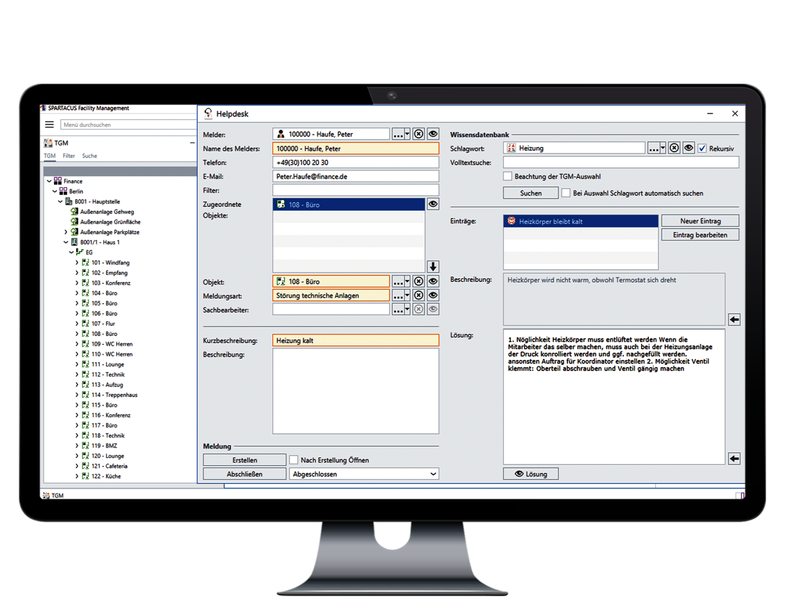785x615 pixels.
Task: Clear the Objekt field using its X icon
Action: [418, 281]
